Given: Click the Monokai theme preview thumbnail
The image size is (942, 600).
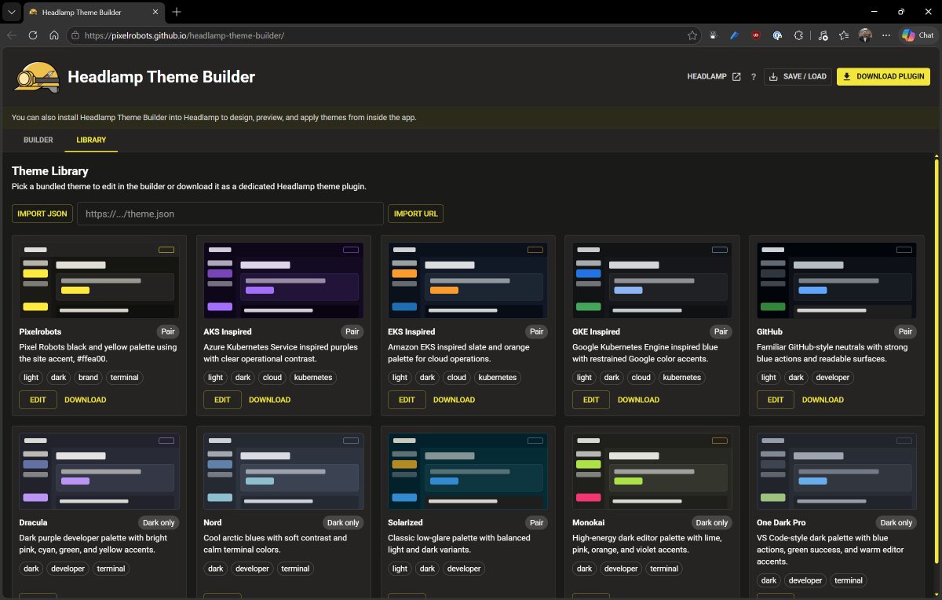Looking at the screenshot, I should 652,471.
